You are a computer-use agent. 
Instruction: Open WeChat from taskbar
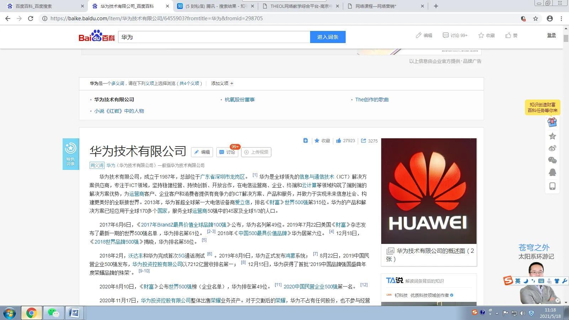54,313
